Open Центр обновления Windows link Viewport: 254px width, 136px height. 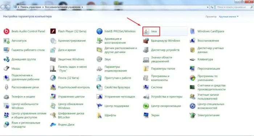point(70,106)
